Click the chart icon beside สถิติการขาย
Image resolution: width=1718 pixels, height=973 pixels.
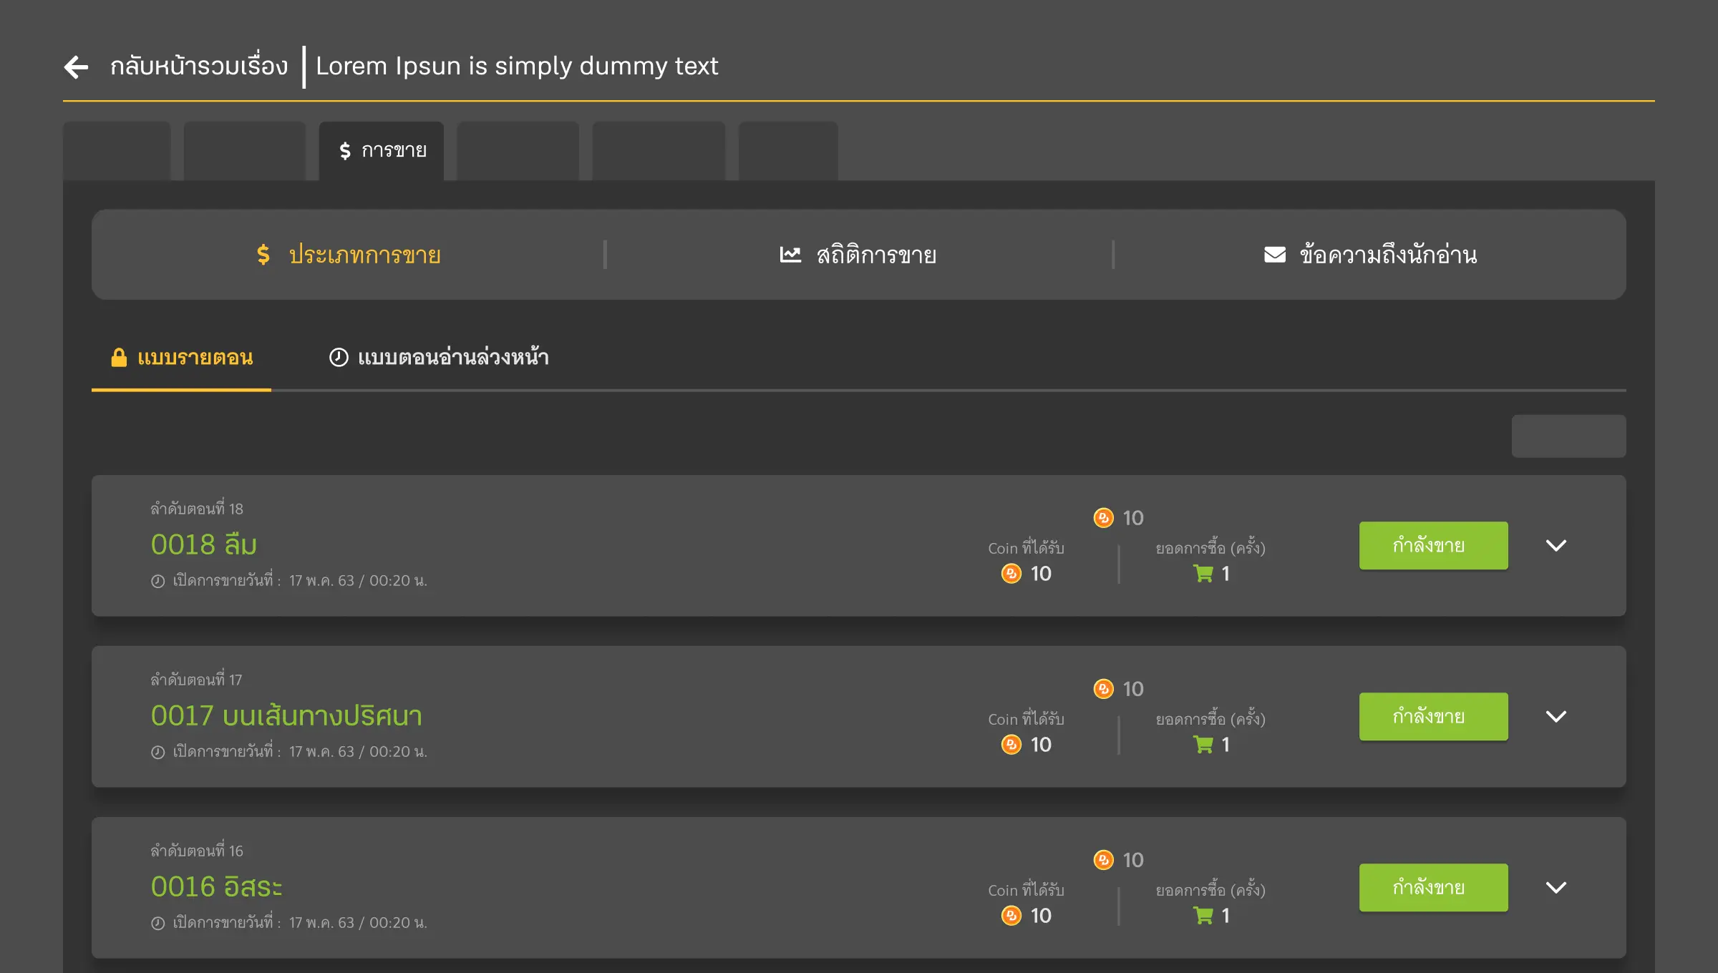point(790,255)
